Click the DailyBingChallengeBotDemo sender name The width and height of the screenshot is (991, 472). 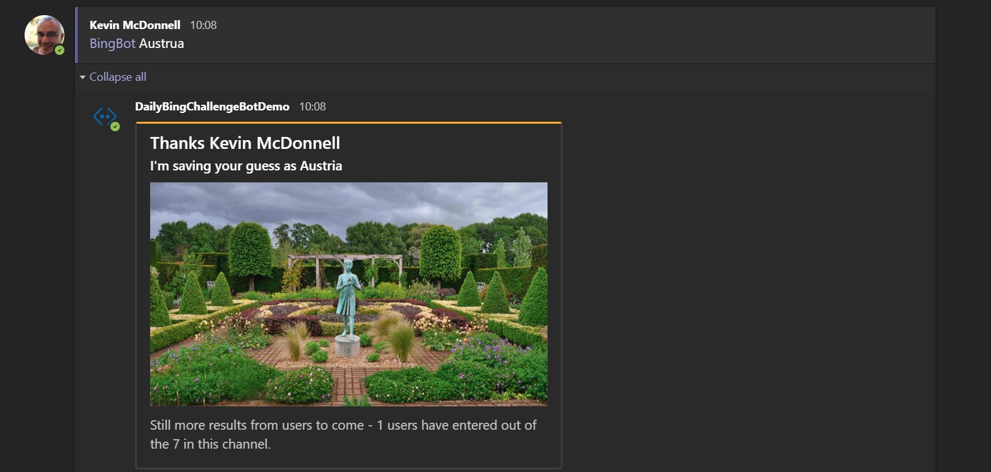(212, 107)
